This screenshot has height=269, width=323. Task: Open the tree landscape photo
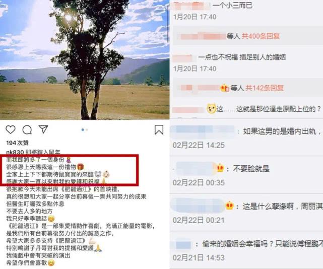pos(85,60)
